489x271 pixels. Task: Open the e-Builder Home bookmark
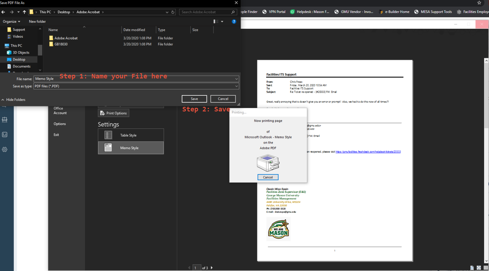tap(394, 12)
